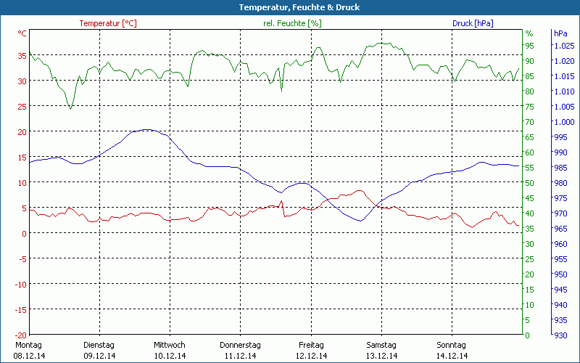Click the 'hPa' unit label on pressure axis
Viewport: 580px width, 363px height.
tap(560, 33)
